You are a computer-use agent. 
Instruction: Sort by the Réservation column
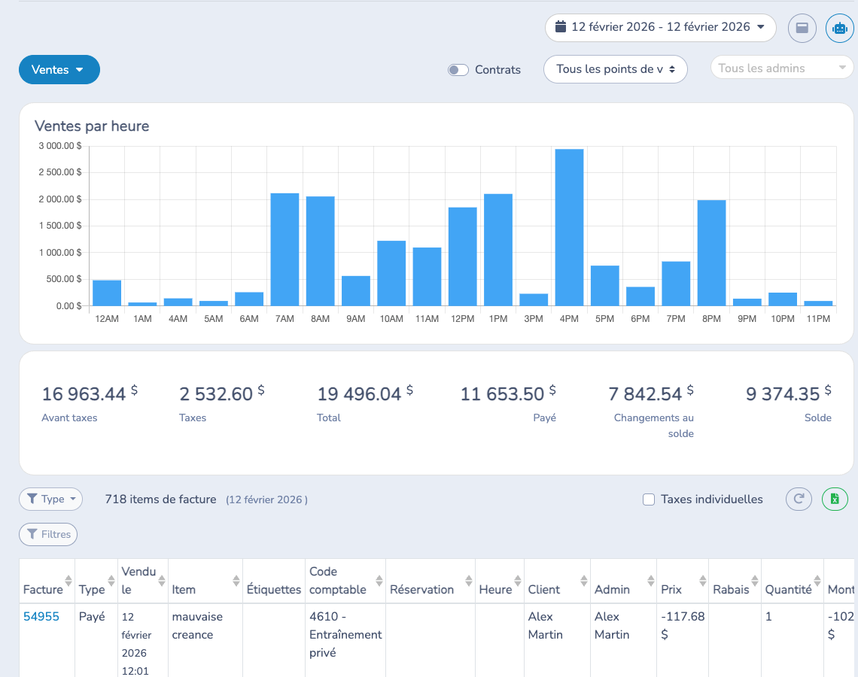pyautogui.click(x=431, y=581)
